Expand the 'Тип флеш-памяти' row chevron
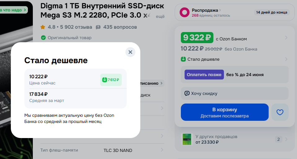 click(162, 150)
